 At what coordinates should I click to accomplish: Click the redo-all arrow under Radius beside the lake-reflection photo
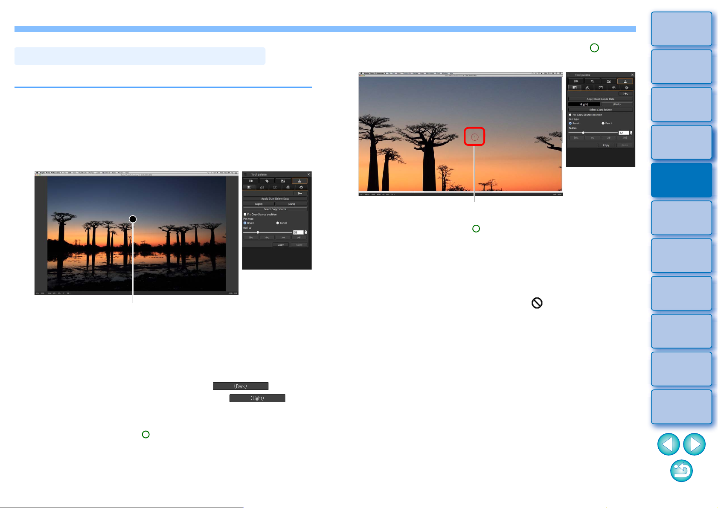[299, 238]
